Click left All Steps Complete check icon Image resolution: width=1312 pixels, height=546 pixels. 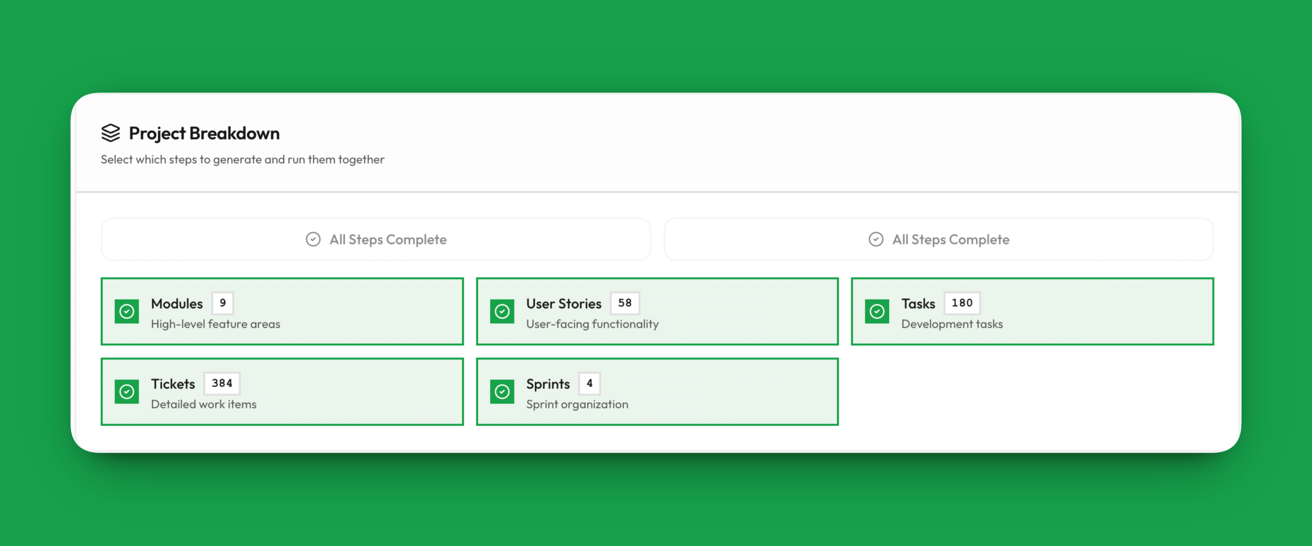click(313, 239)
